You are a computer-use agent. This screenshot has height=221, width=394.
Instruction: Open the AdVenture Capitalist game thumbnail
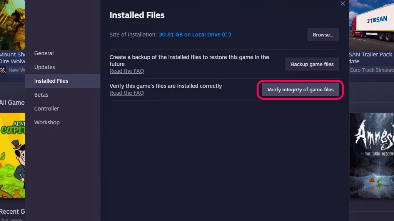13,155
